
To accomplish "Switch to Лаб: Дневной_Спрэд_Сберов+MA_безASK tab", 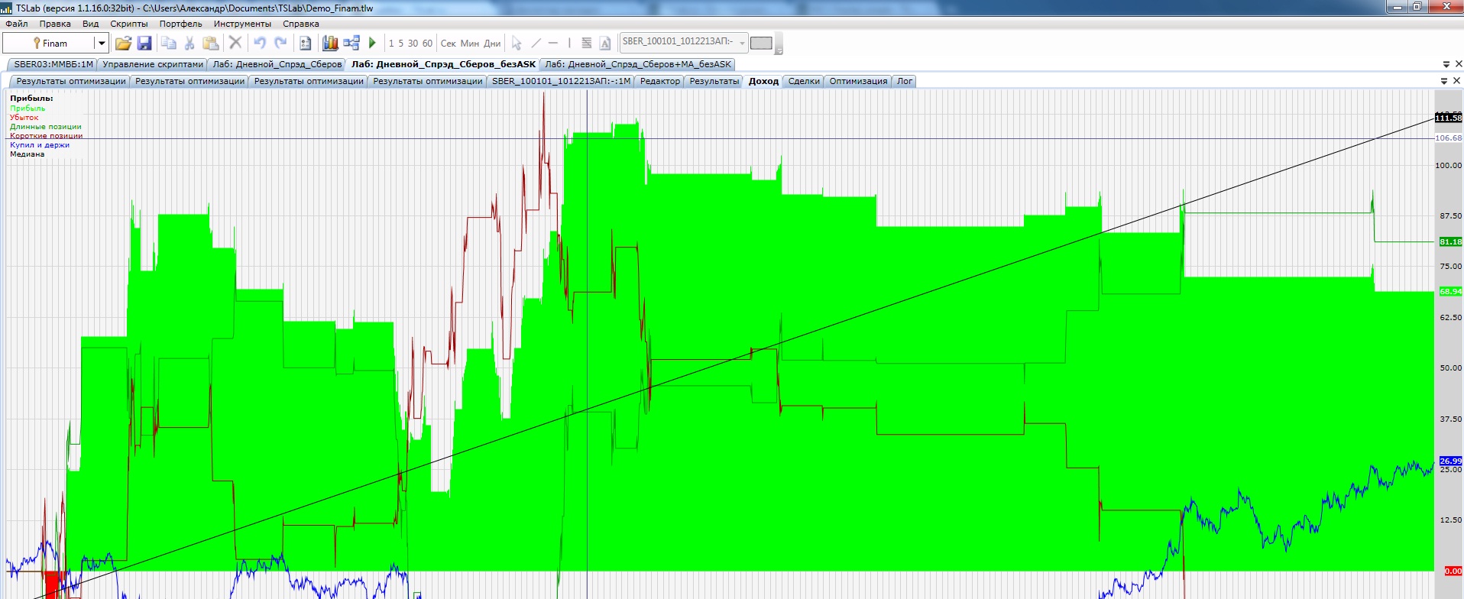I will 638,64.
